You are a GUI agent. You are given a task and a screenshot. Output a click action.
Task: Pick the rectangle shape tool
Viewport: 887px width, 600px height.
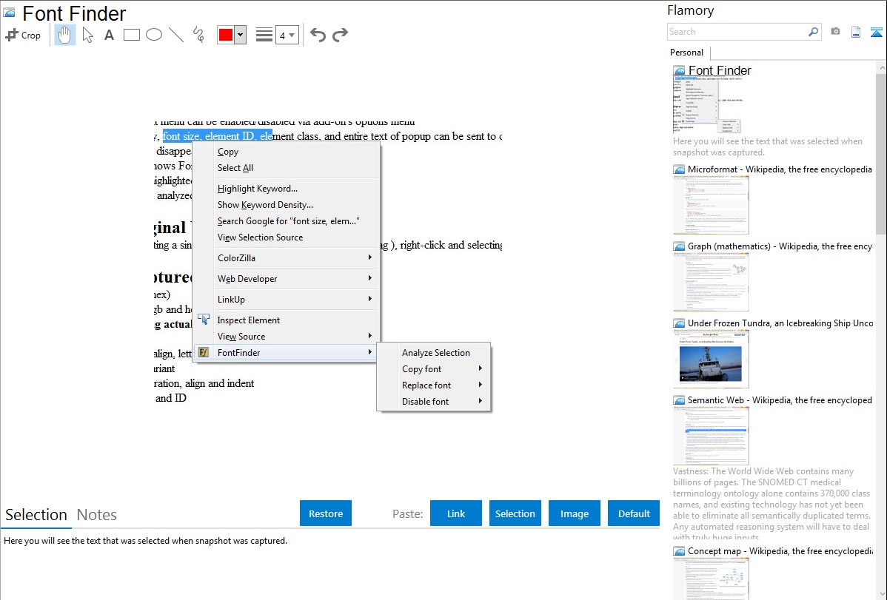pos(131,35)
